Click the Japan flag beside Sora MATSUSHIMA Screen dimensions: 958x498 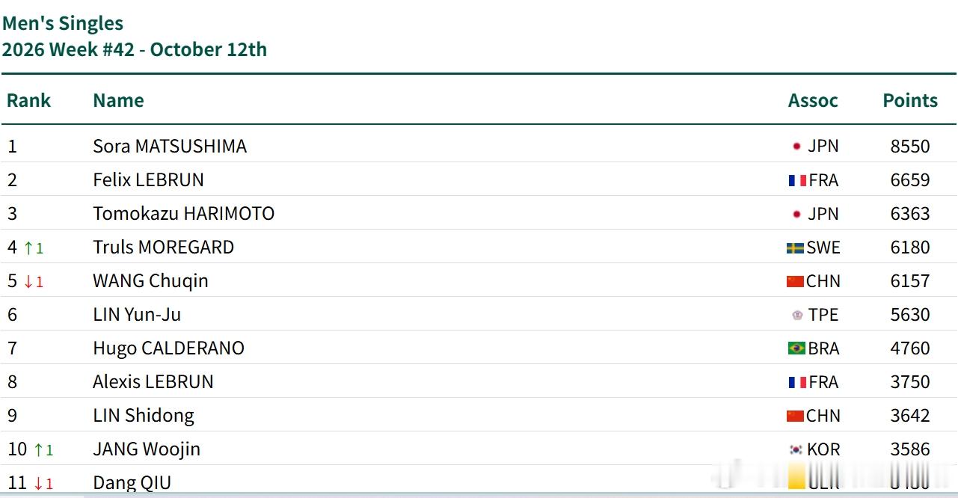pyautogui.click(x=796, y=147)
